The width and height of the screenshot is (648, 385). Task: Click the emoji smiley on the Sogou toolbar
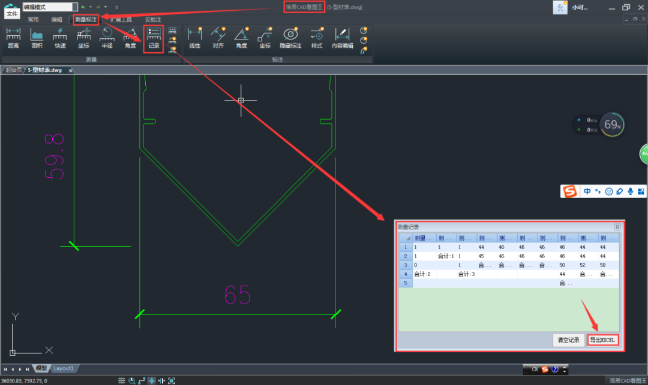(x=609, y=191)
